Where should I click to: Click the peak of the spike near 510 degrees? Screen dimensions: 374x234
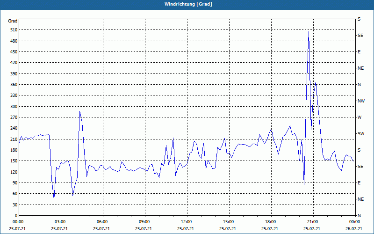309,31
